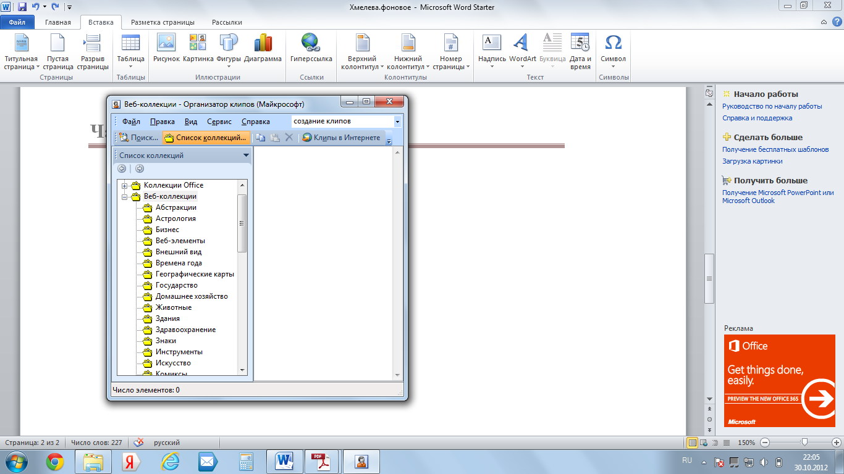Image resolution: width=844 pixels, height=474 pixels.
Task: Open the Верхний колонтитул header menu
Action: tap(362, 52)
